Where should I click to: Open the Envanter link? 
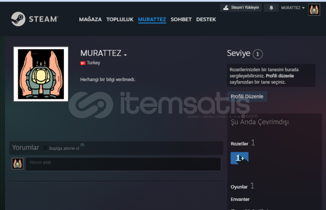point(240,199)
